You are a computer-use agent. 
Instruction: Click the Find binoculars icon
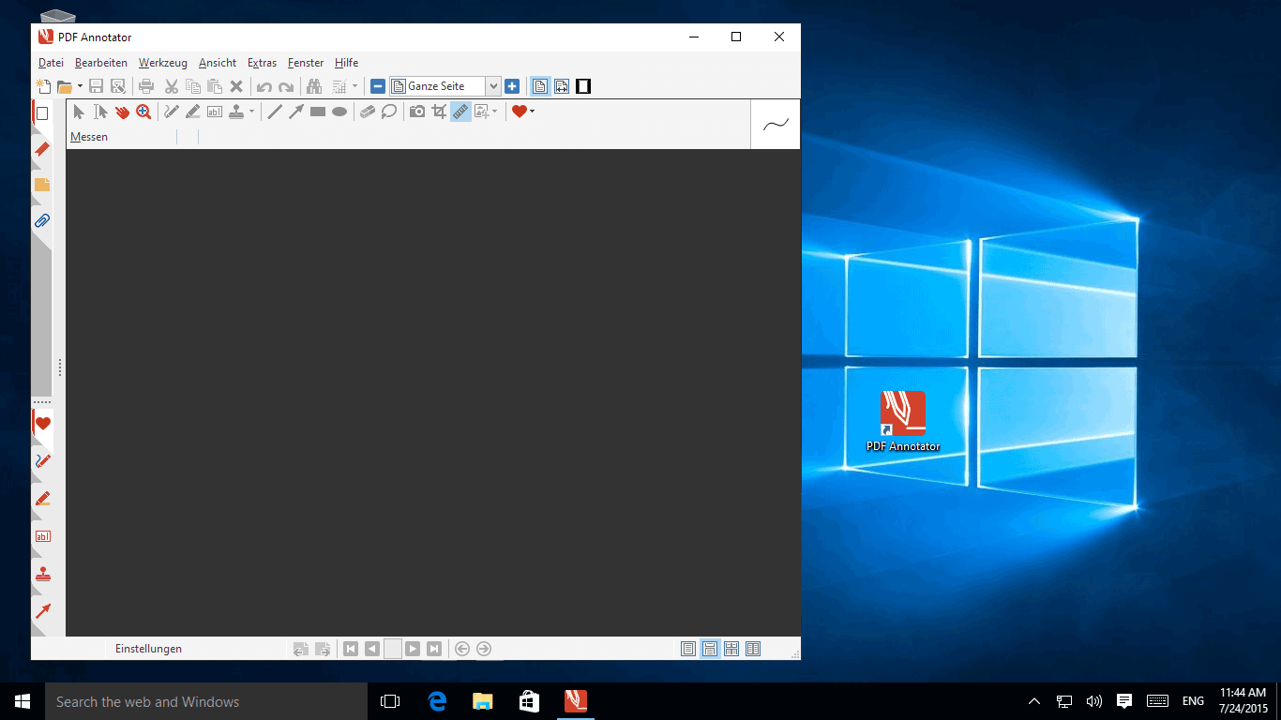click(x=314, y=86)
